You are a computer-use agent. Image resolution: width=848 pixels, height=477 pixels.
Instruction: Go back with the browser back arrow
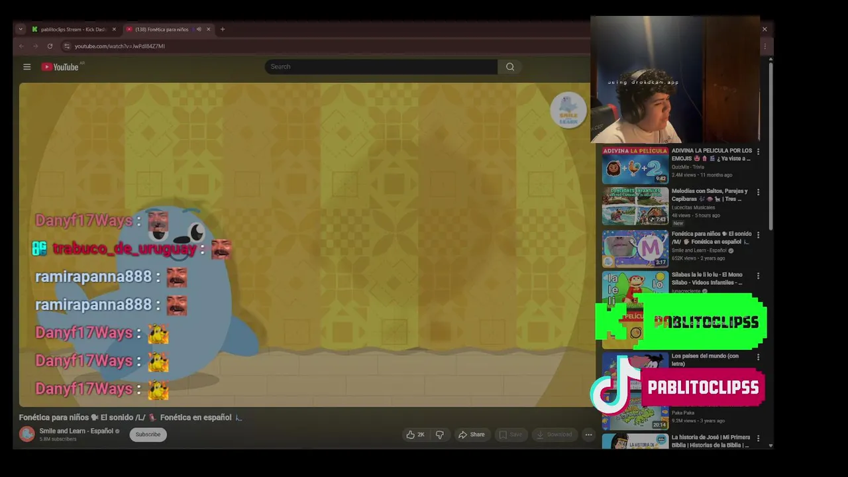pos(21,46)
